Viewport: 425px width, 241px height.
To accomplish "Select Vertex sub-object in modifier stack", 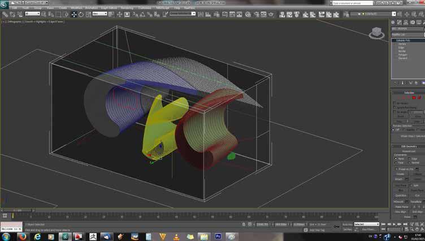I will (402, 44).
